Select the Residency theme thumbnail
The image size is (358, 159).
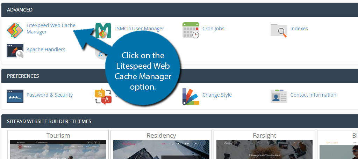point(161,150)
